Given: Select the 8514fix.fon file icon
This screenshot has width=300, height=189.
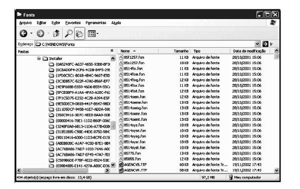Looking at the screenshot, I should pyautogui.click(x=121, y=68).
